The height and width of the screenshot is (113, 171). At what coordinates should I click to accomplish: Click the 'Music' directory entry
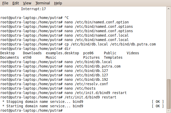51,58
